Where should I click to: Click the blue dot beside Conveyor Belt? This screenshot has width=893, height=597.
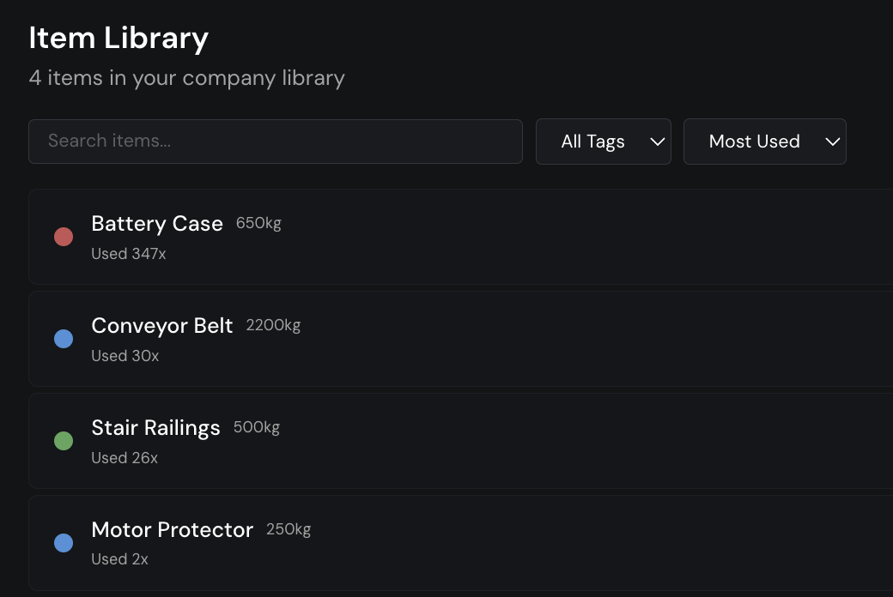coord(64,339)
